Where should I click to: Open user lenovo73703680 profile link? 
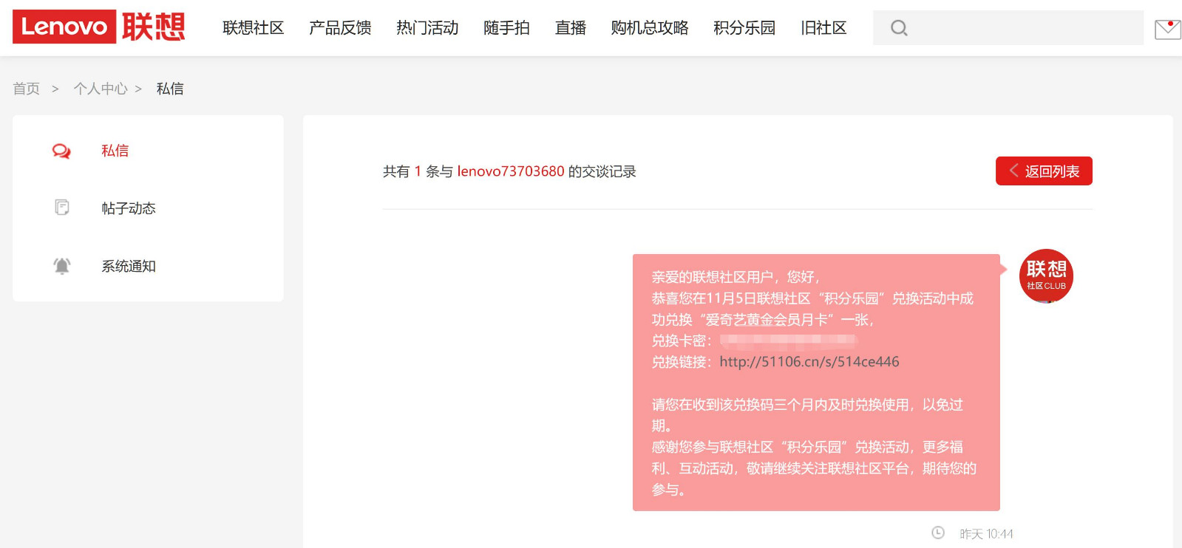[511, 171]
